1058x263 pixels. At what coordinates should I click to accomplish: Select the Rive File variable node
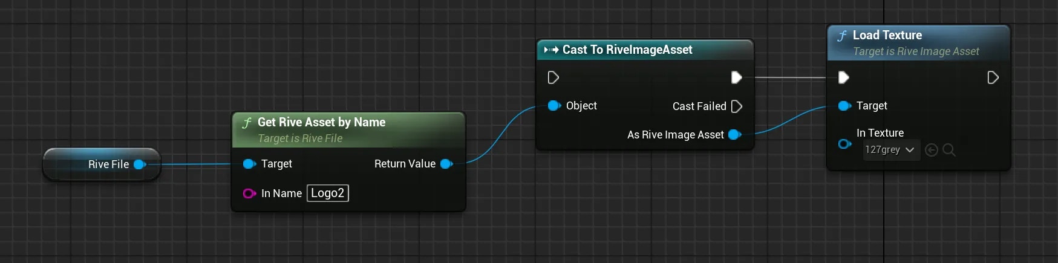102,164
